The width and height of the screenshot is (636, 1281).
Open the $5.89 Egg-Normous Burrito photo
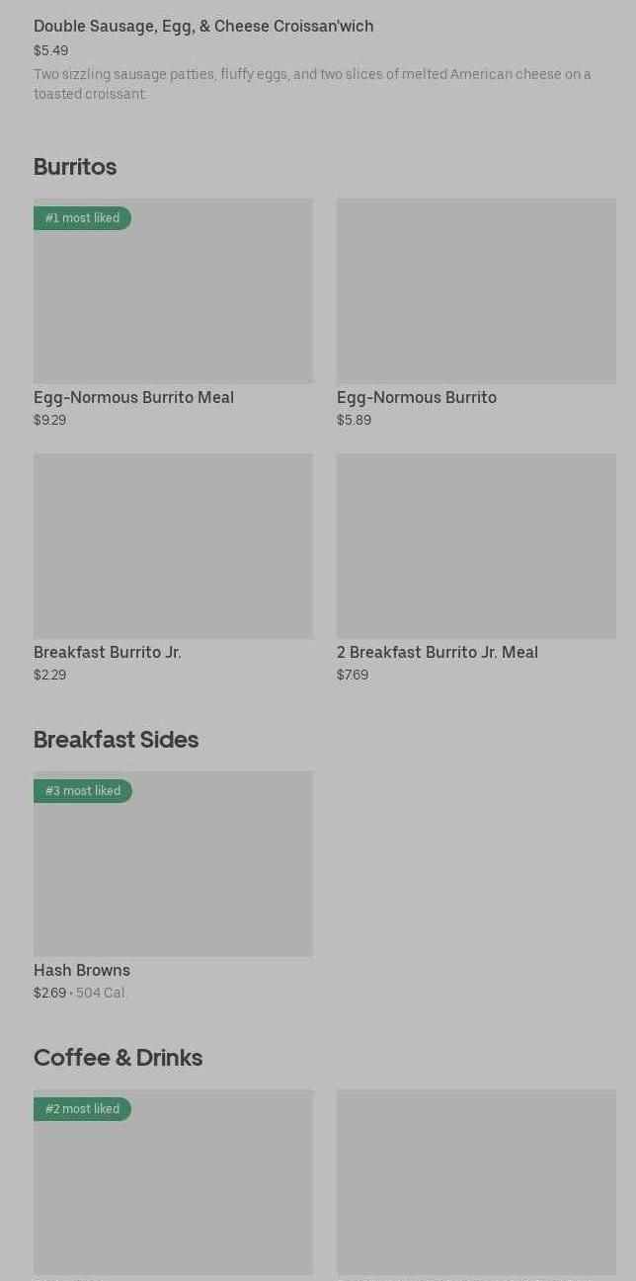point(476,290)
